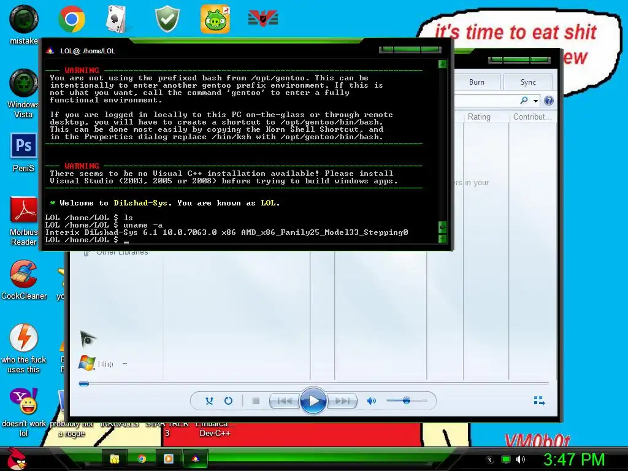This screenshot has height=471, width=628.
Task: Click the Stop playback button
Action: tap(256, 401)
